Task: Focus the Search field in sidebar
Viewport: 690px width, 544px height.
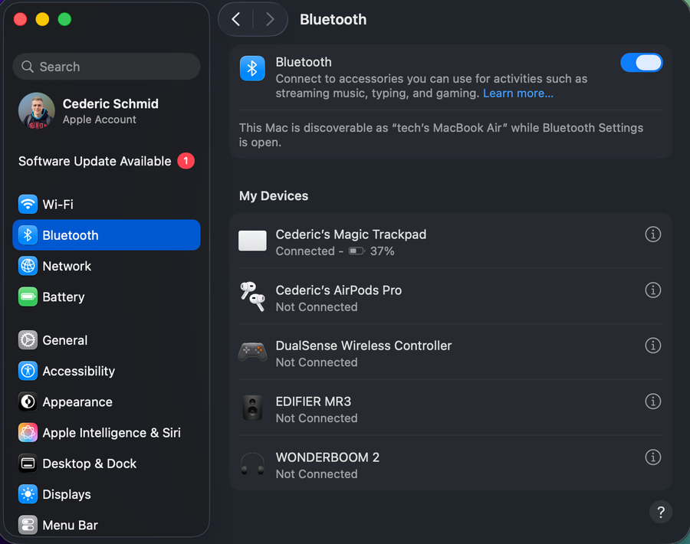Action: click(107, 67)
